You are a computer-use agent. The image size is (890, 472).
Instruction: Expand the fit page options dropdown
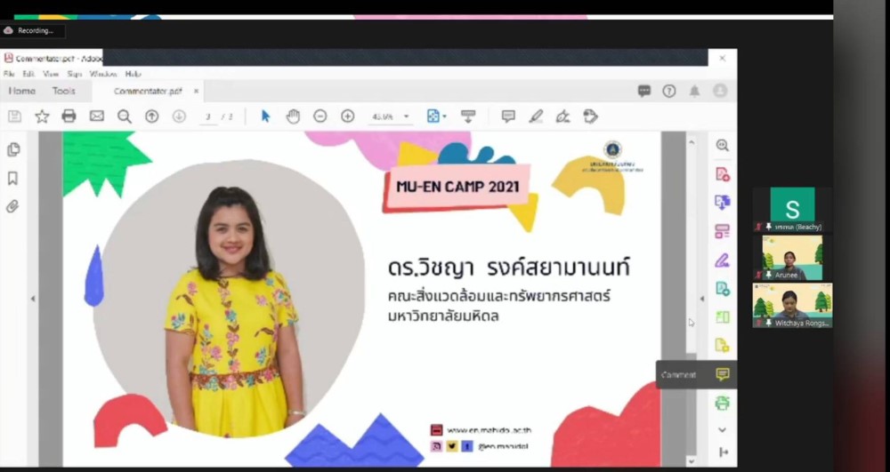(x=444, y=116)
